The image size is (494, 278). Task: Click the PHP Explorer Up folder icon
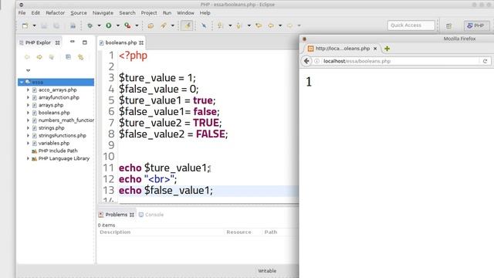tap(52, 57)
